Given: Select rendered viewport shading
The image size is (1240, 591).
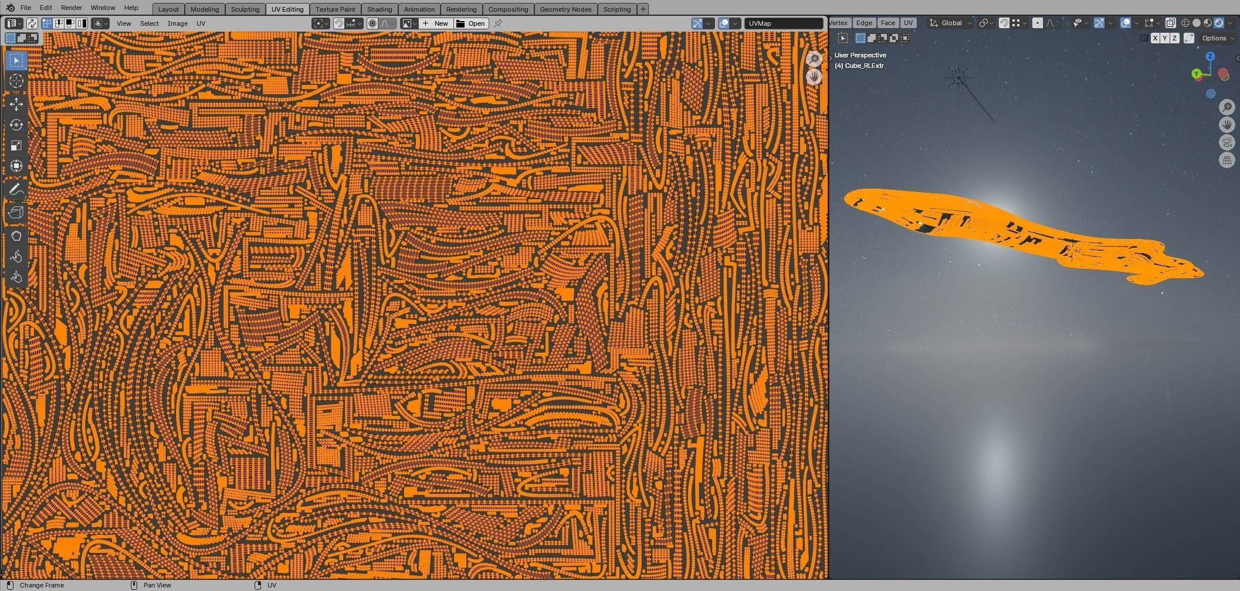Looking at the screenshot, I should tap(1219, 23).
